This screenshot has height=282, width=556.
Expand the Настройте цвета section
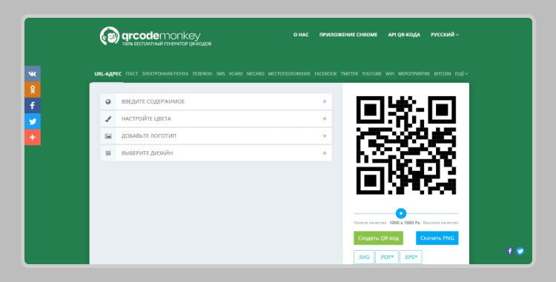point(216,119)
